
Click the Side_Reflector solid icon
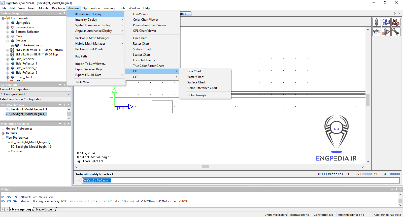point(13,59)
